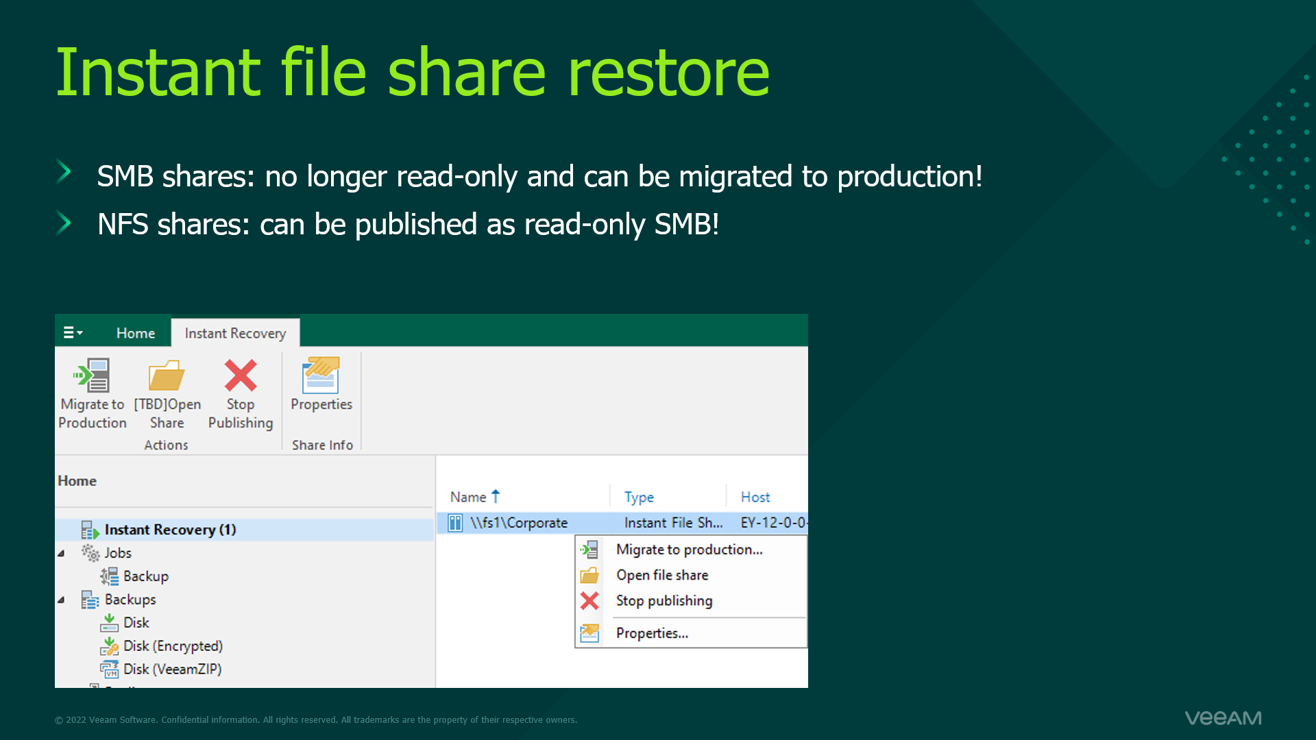The height and width of the screenshot is (740, 1316).
Task: Click the Name column sort arrow
Action: [496, 496]
